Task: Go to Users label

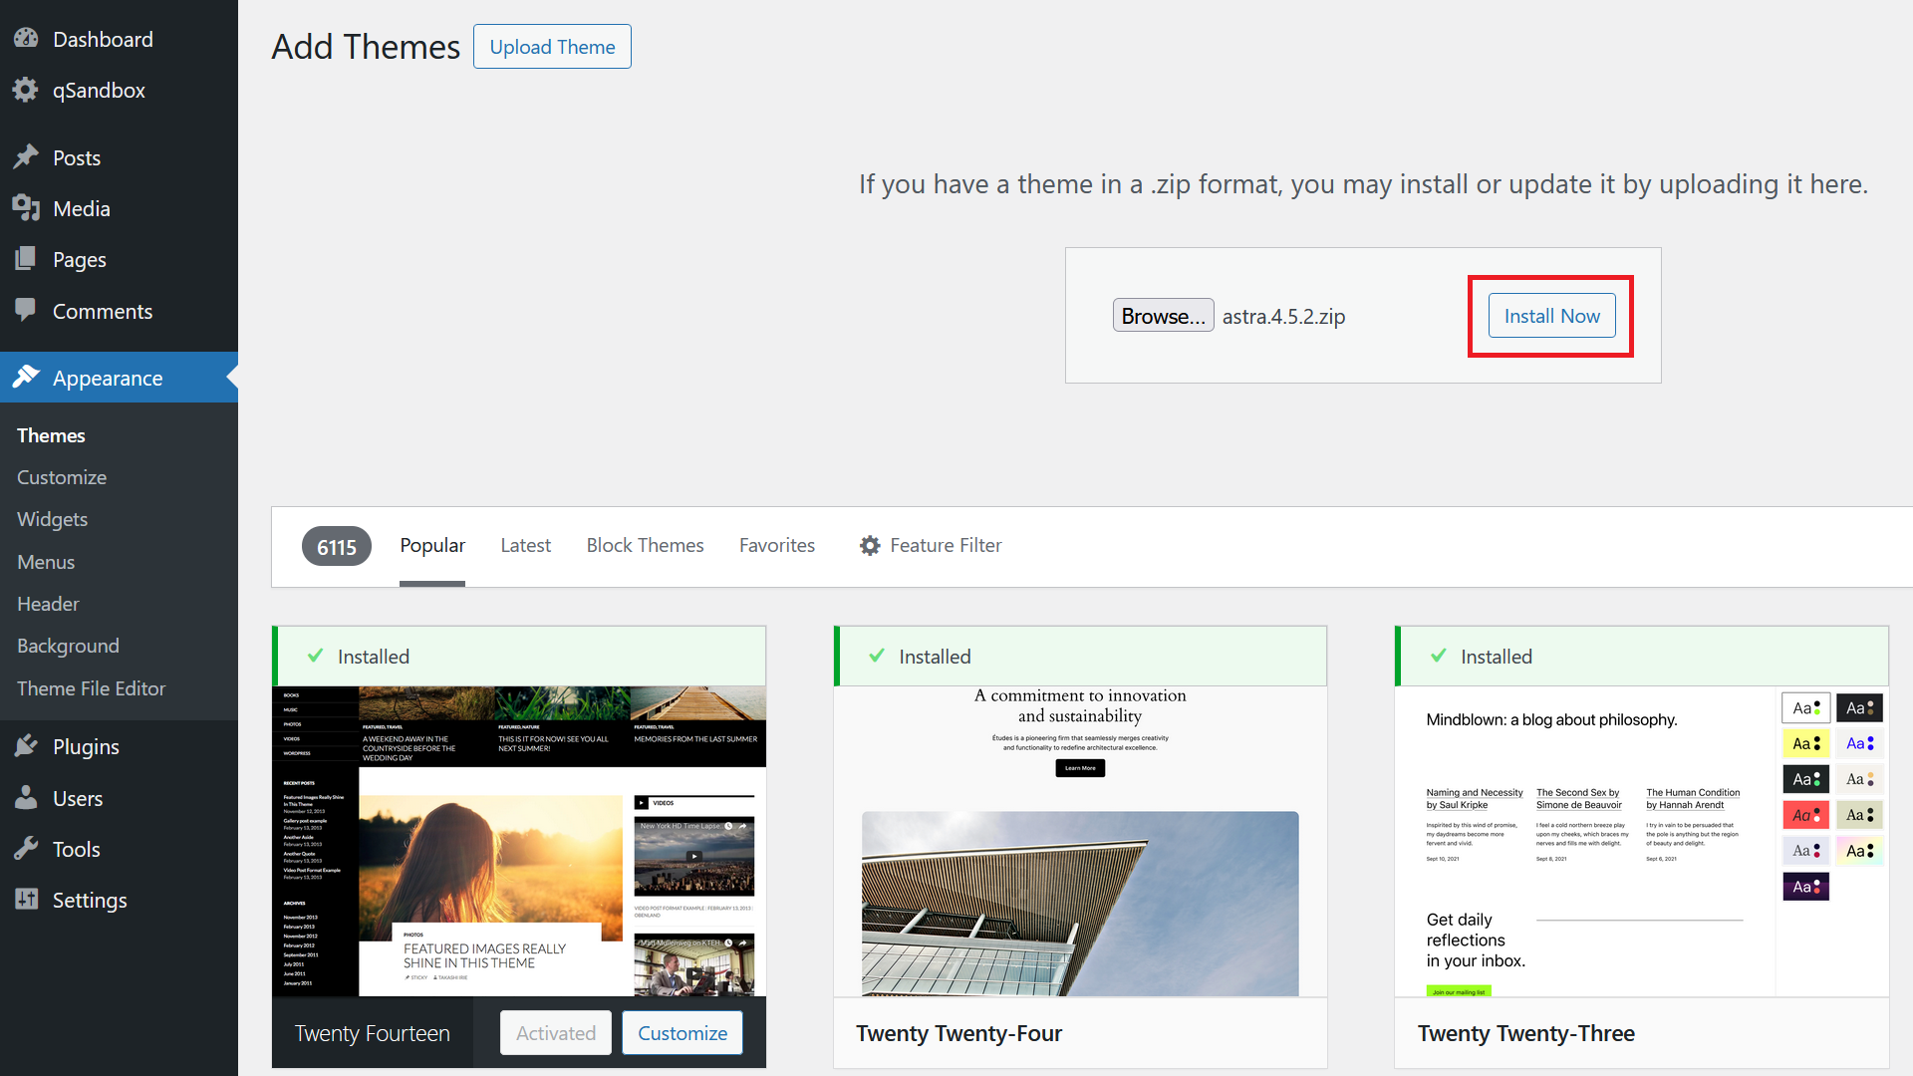Action: [78, 798]
